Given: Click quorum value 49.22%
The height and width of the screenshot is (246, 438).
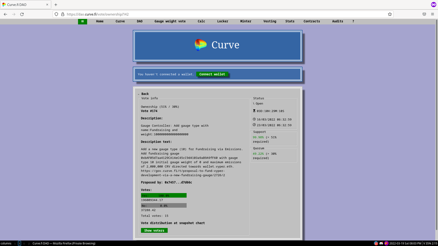Looking at the screenshot, I should tap(258, 154).
